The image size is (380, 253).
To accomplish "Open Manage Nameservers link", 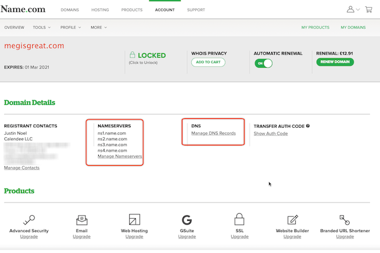I will 120,156.
